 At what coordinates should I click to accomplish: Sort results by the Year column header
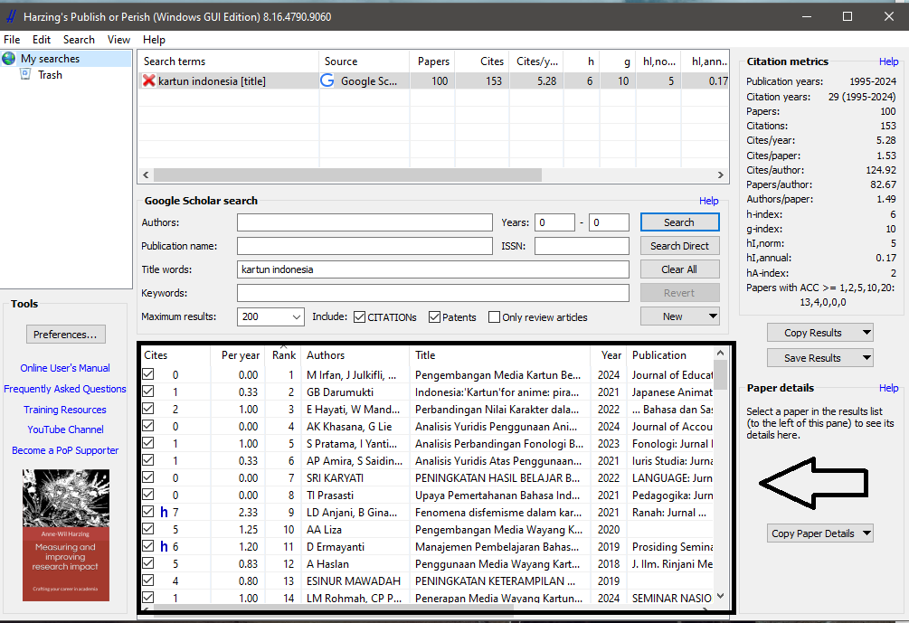point(609,355)
